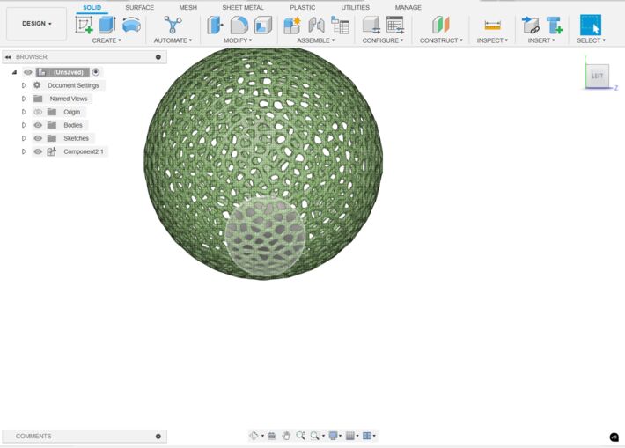This screenshot has width=625, height=448.
Task: Click the LEFT face of ViewCube
Action: pos(597,76)
